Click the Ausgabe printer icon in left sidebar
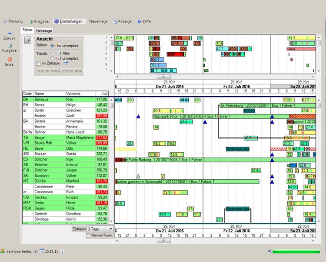326x262 pixels. [x=10, y=45]
